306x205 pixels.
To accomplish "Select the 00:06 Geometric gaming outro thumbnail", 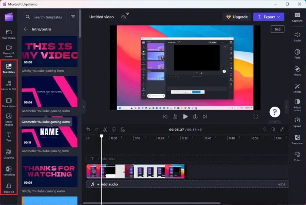I will (x=50, y=91).
